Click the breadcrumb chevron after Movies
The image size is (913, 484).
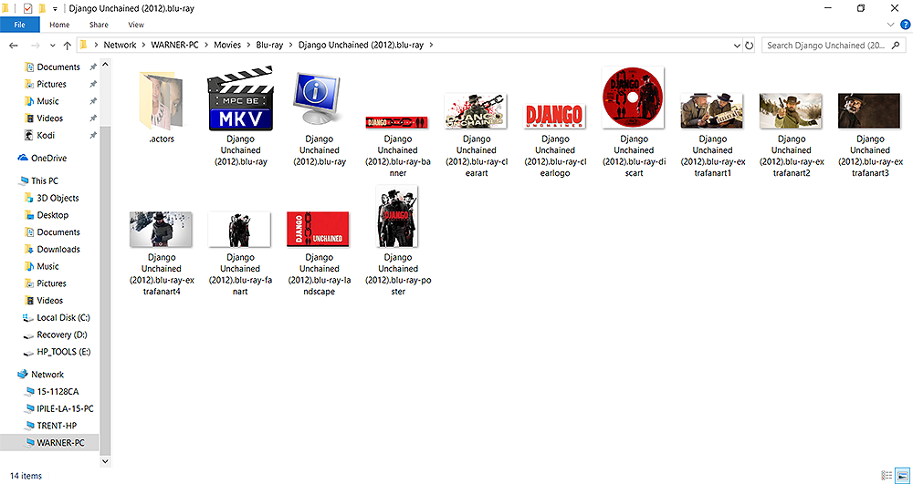(x=248, y=45)
